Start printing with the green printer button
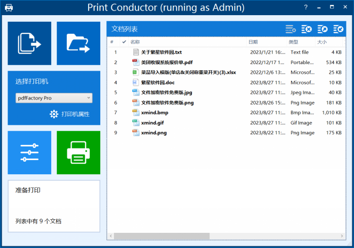 click(x=78, y=153)
